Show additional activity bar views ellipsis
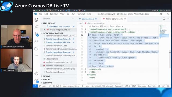 (36, 56)
